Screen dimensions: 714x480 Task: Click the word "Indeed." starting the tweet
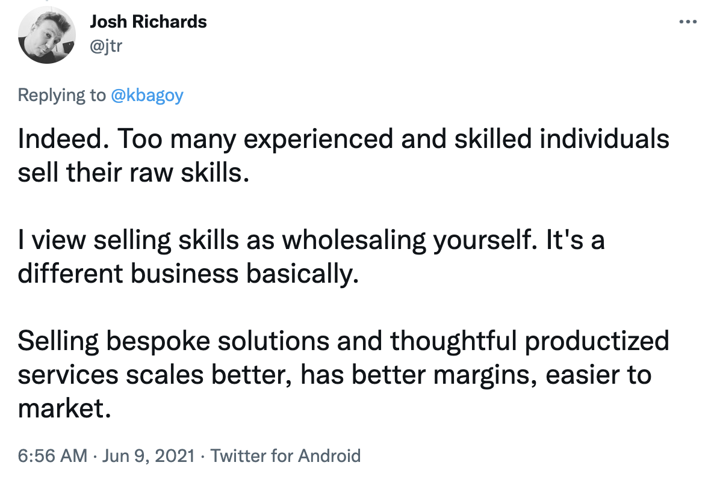click(x=63, y=138)
